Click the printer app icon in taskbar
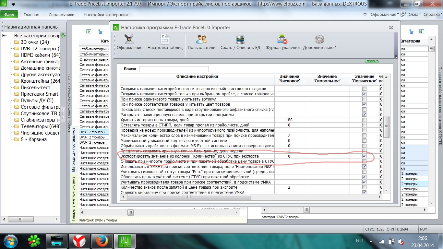The height and width of the screenshot is (249, 443). [56, 241]
